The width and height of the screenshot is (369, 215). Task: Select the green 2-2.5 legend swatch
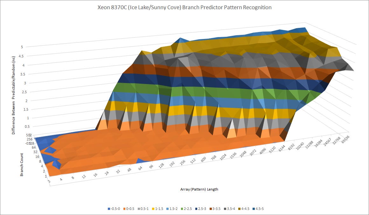pyautogui.click(x=182, y=209)
